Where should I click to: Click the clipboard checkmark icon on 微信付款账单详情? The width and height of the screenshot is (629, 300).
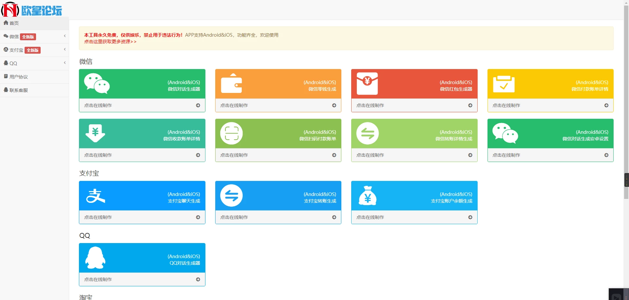pos(504,84)
